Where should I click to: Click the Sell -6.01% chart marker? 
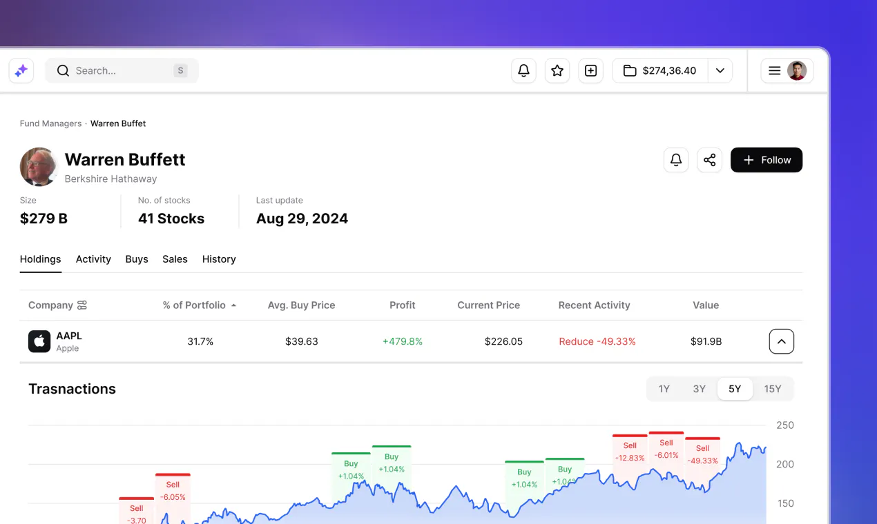[x=666, y=449]
